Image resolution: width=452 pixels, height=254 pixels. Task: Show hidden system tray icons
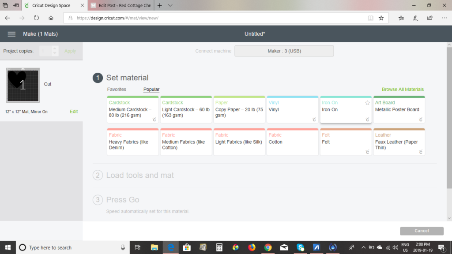click(364, 247)
